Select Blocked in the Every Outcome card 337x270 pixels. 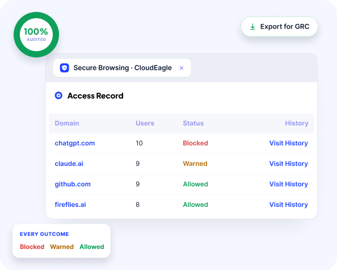pyautogui.click(x=32, y=247)
